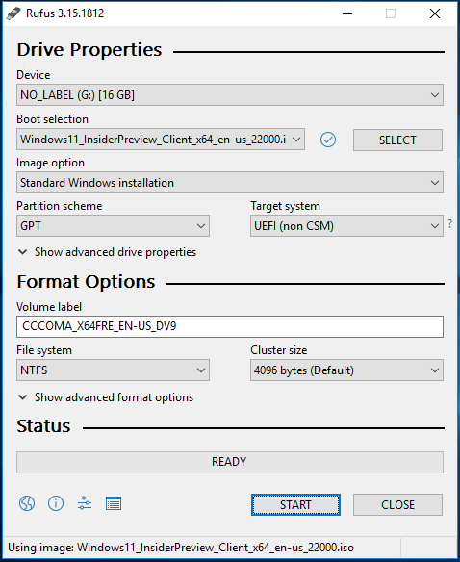
Task: Click the Volume label text field
Action: 230,326
